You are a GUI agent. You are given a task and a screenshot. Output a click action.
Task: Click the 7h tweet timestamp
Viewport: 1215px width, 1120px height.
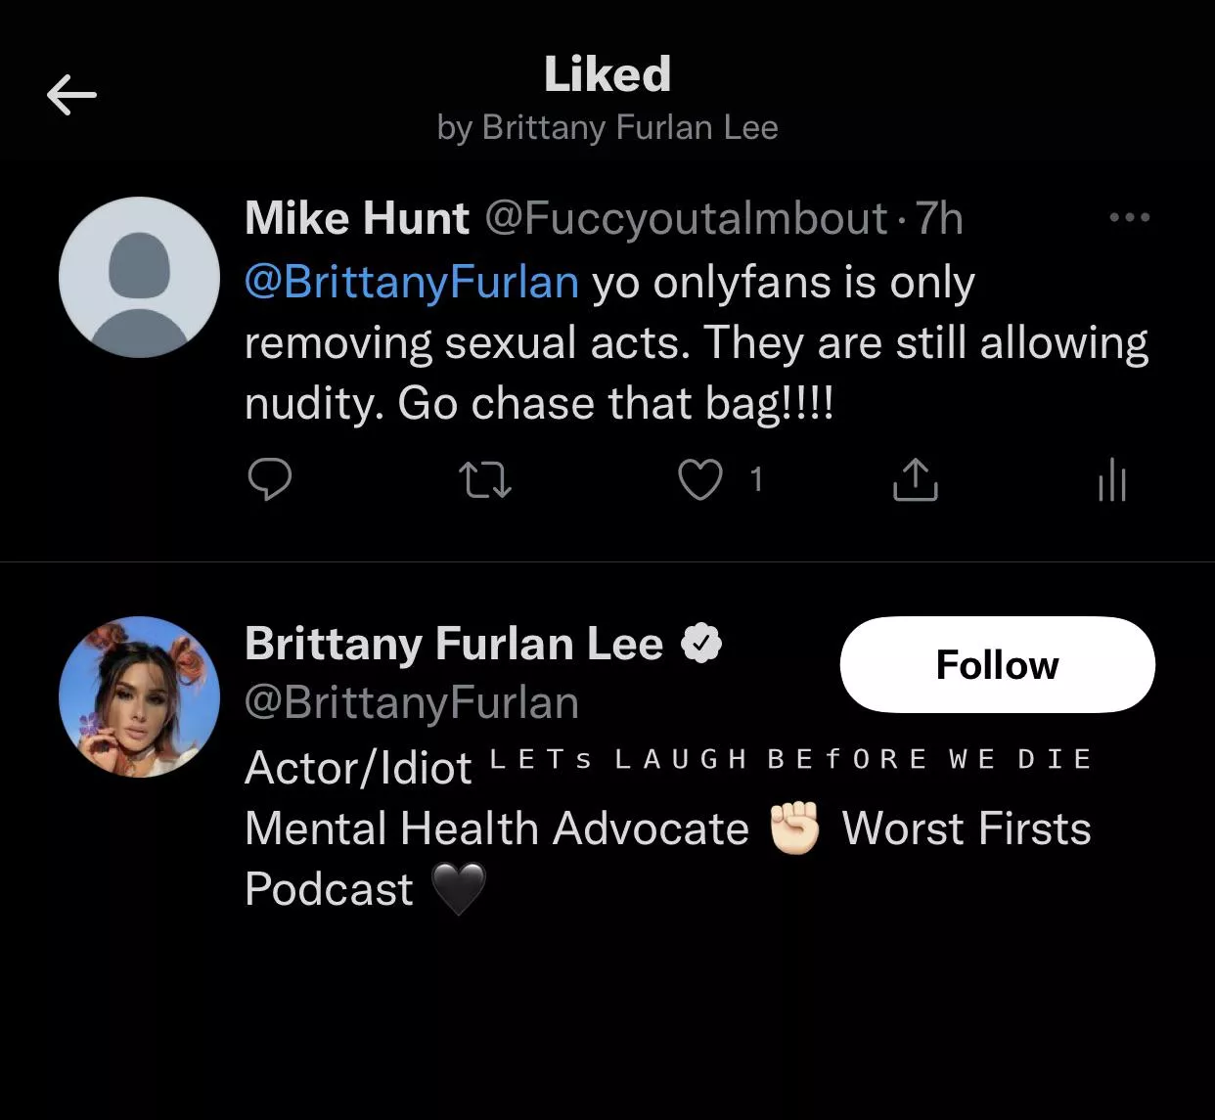(x=939, y=217)
